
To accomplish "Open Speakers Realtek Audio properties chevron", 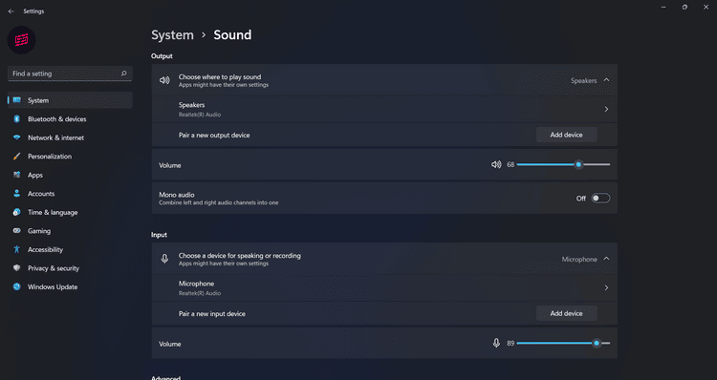I will coord(606,109).
